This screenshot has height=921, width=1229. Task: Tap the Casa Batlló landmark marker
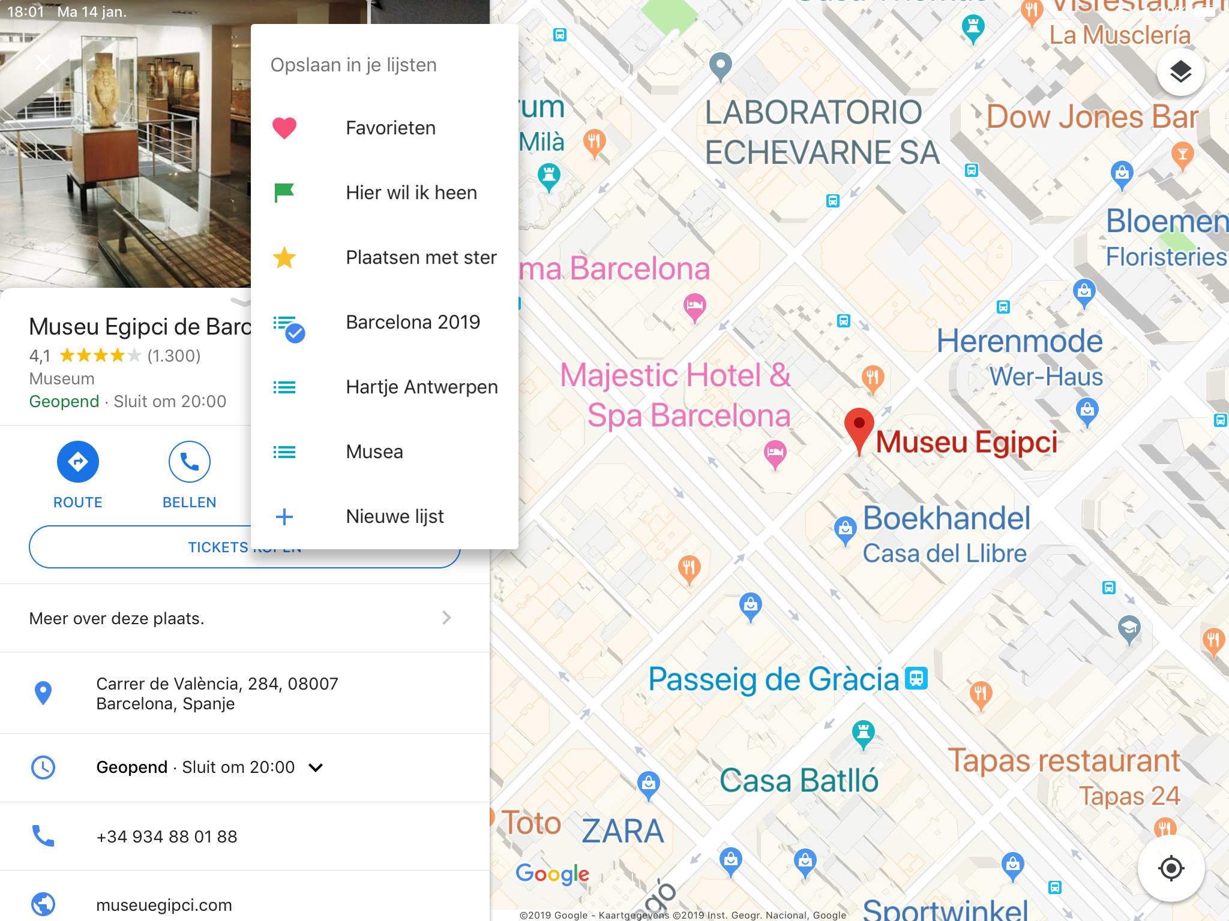pos(864,735)
